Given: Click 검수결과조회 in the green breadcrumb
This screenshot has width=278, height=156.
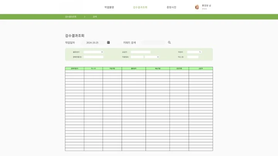Looking at the screenshot, I should point(71,17).
